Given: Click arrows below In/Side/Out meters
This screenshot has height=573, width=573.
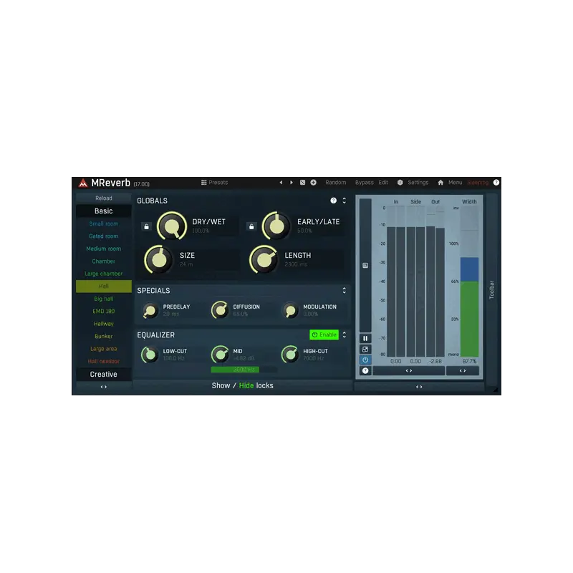Looking at the screenshot, I should pos(409,370).
